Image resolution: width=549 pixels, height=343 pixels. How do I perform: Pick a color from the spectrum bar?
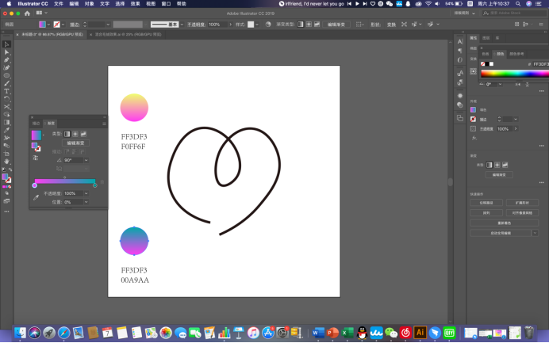[x=515, y=74]
